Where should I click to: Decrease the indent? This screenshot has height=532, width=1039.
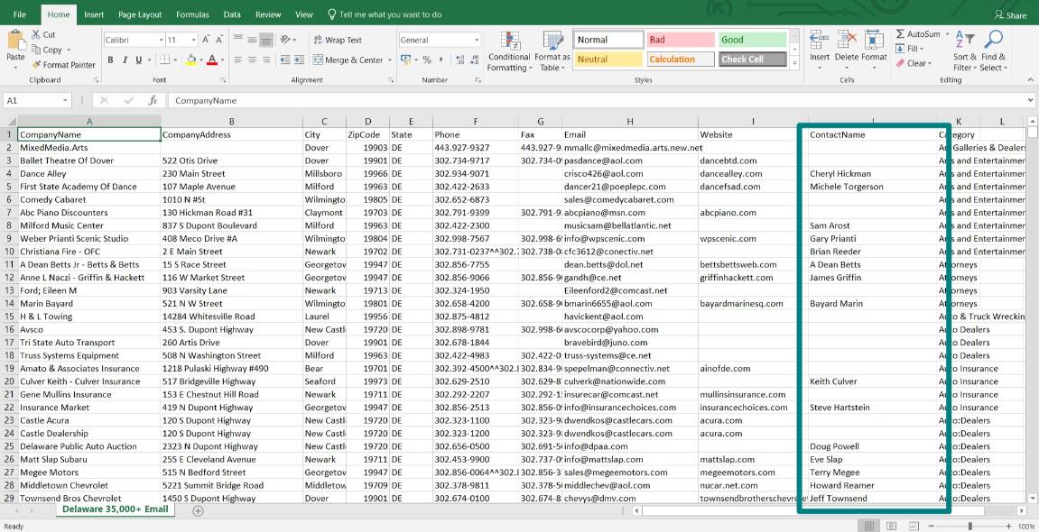pyautogui.click(x=285, y=60)
